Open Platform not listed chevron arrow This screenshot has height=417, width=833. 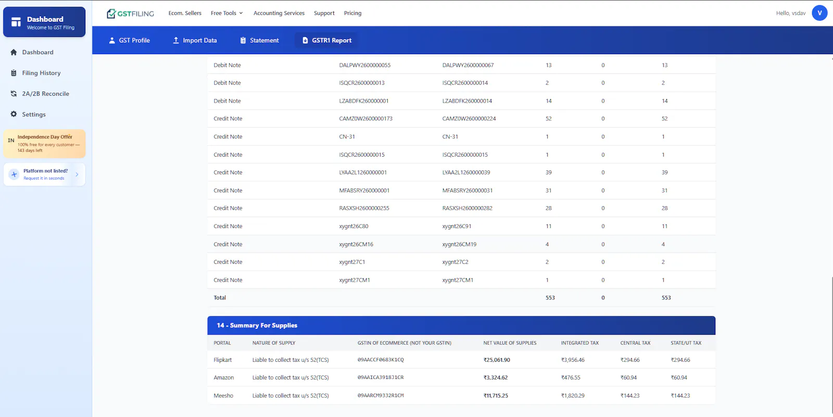(x=77, y=174)
